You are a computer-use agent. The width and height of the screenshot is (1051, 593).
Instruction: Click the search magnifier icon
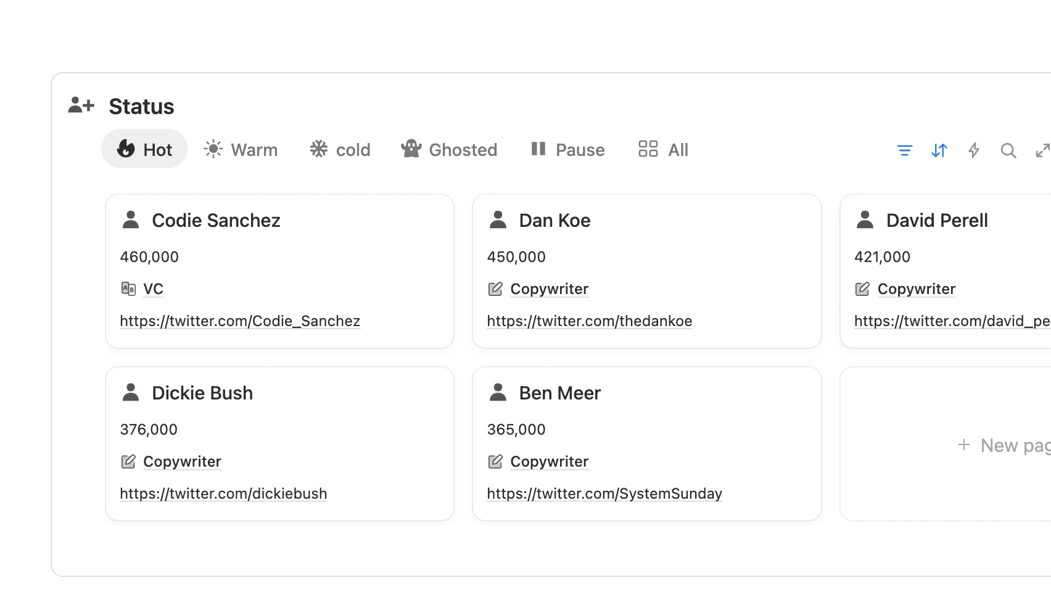coord(1008,150)
